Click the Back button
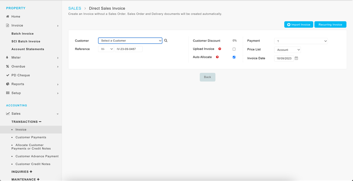This screenshot has width=353, height=181. pos(208,77)
